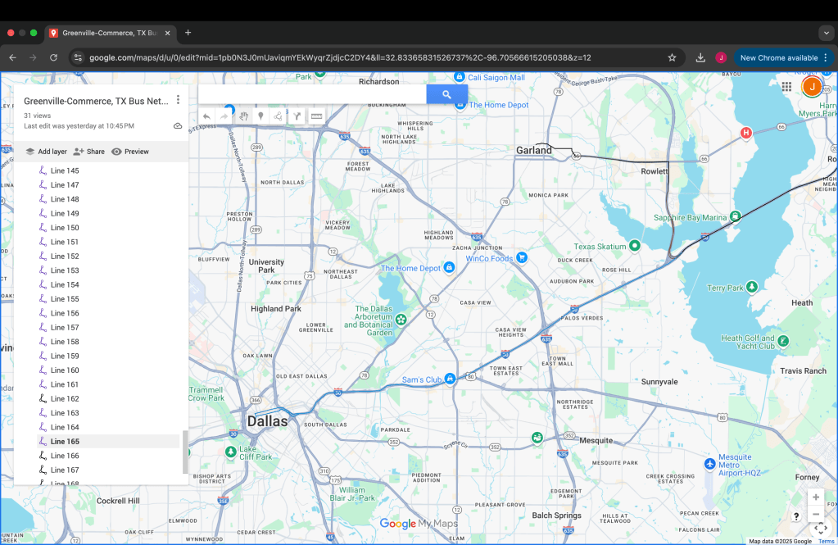Click the Undo arrow in map toolbar
The image size is (838, 545).
pos(207,116)
